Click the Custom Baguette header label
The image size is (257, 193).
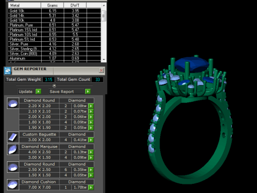point(39,135)
